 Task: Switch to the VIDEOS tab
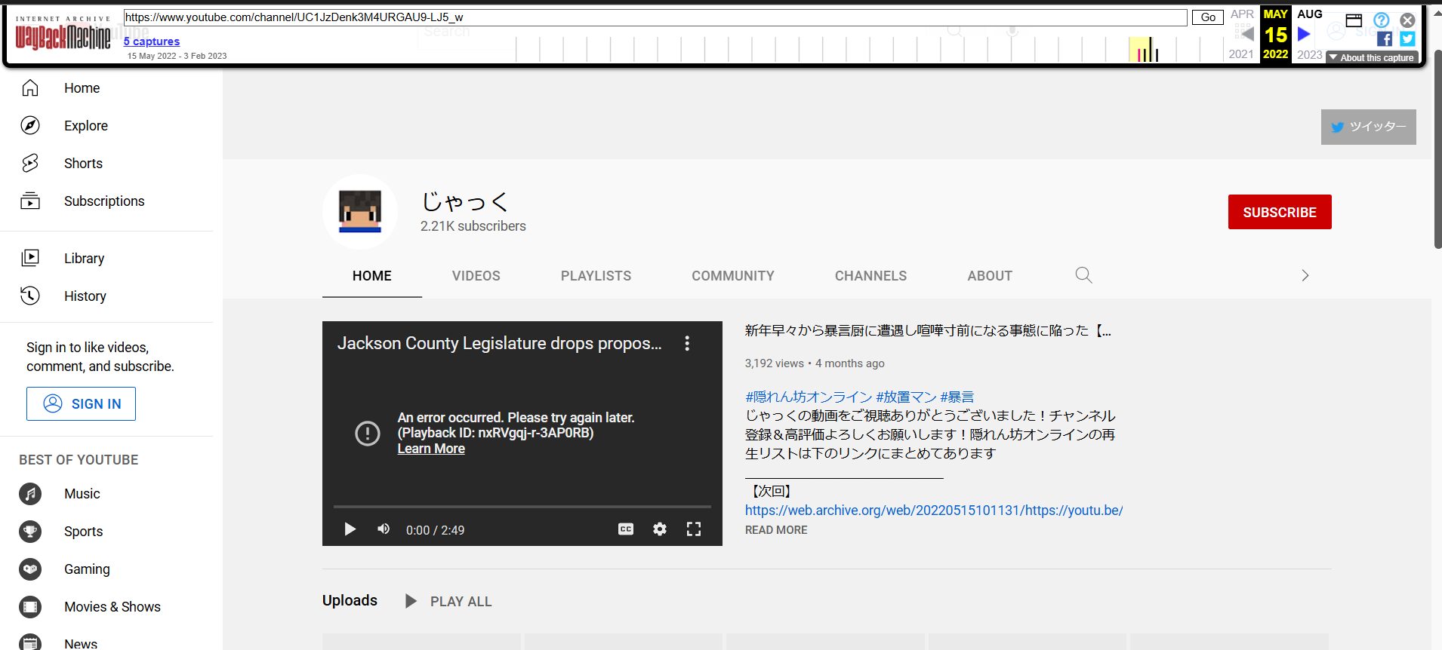(x=476, y=276)
